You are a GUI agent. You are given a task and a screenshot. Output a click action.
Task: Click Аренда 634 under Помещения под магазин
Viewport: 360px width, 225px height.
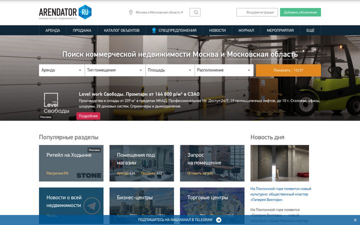126,173
